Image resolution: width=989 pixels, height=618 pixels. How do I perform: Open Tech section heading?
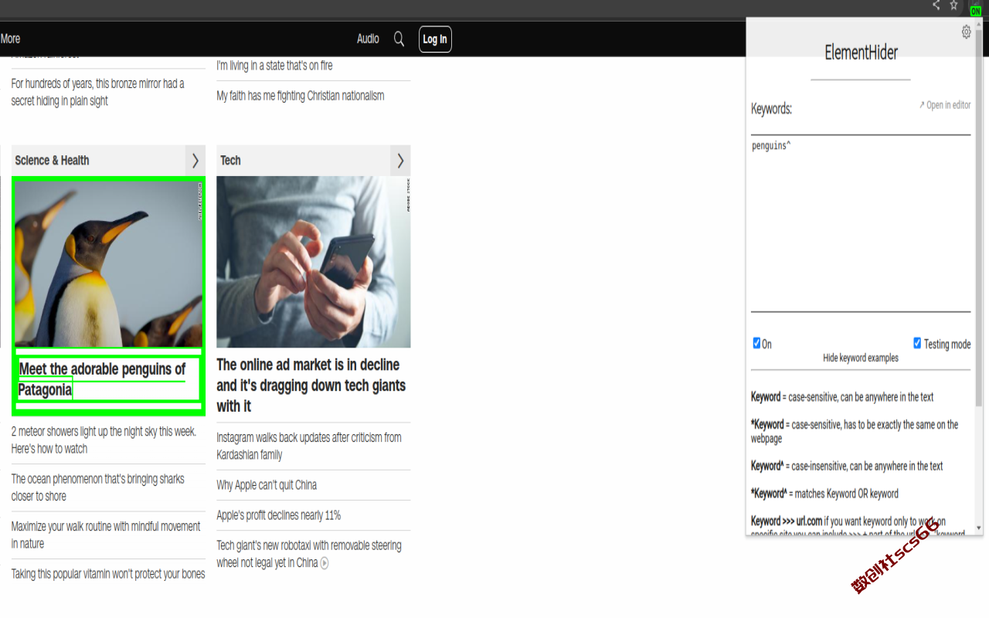pos(230,161)
